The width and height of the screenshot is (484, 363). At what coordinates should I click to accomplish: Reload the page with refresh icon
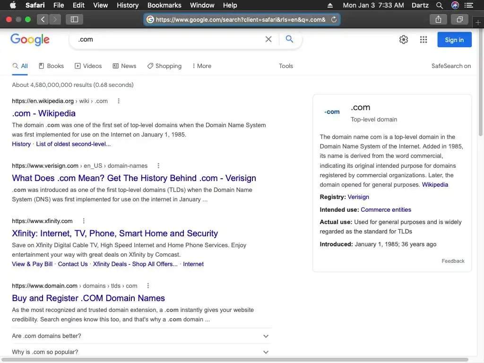click(334, 19)
